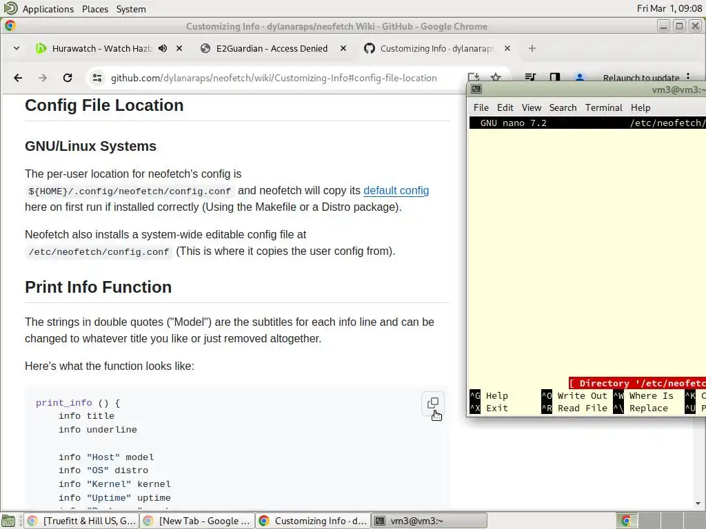Click terminal window icon in title bar
This screenshot has height=529, width=706.
point(476,89)
